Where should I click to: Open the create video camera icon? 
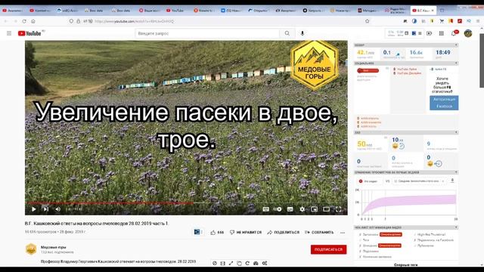[429, 33]
